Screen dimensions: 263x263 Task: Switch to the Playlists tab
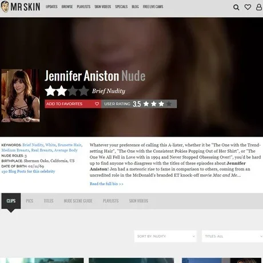pyautogui.click(x=111, y=201)
